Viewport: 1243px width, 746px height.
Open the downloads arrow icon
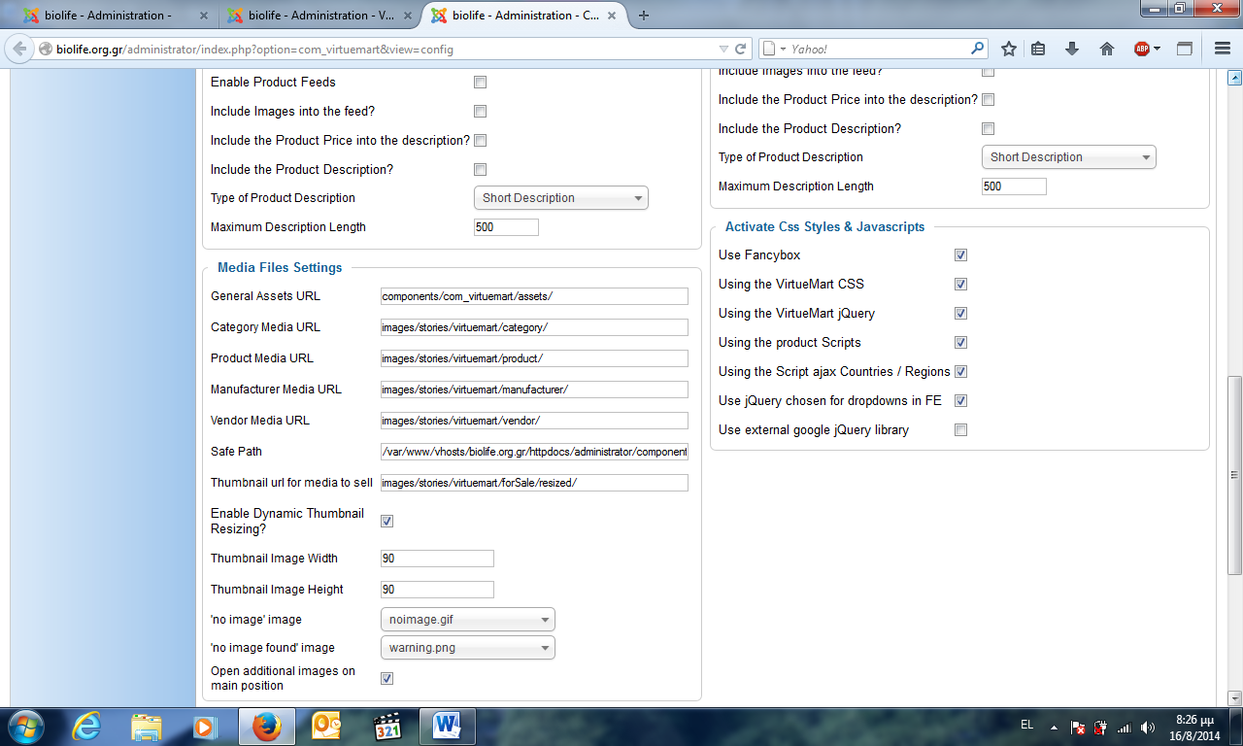point(1072,49)
